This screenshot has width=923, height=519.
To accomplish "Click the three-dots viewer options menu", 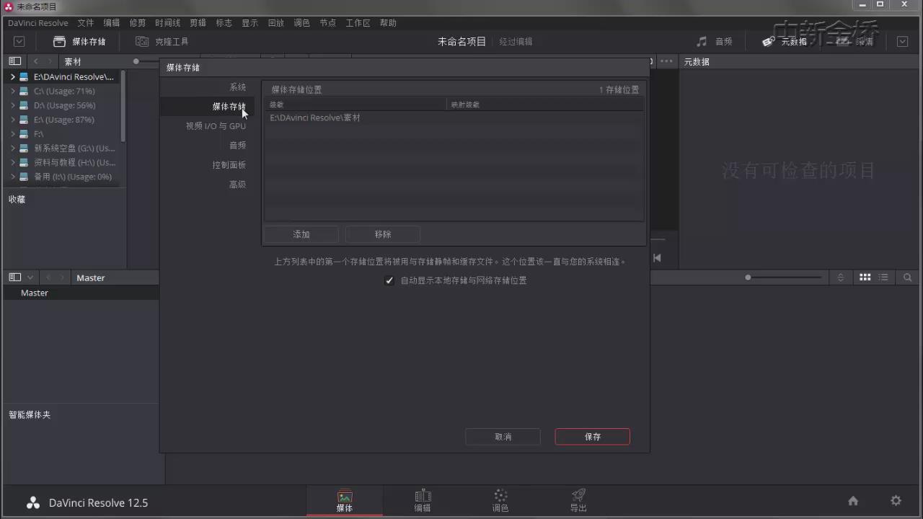I will [666, 61].
